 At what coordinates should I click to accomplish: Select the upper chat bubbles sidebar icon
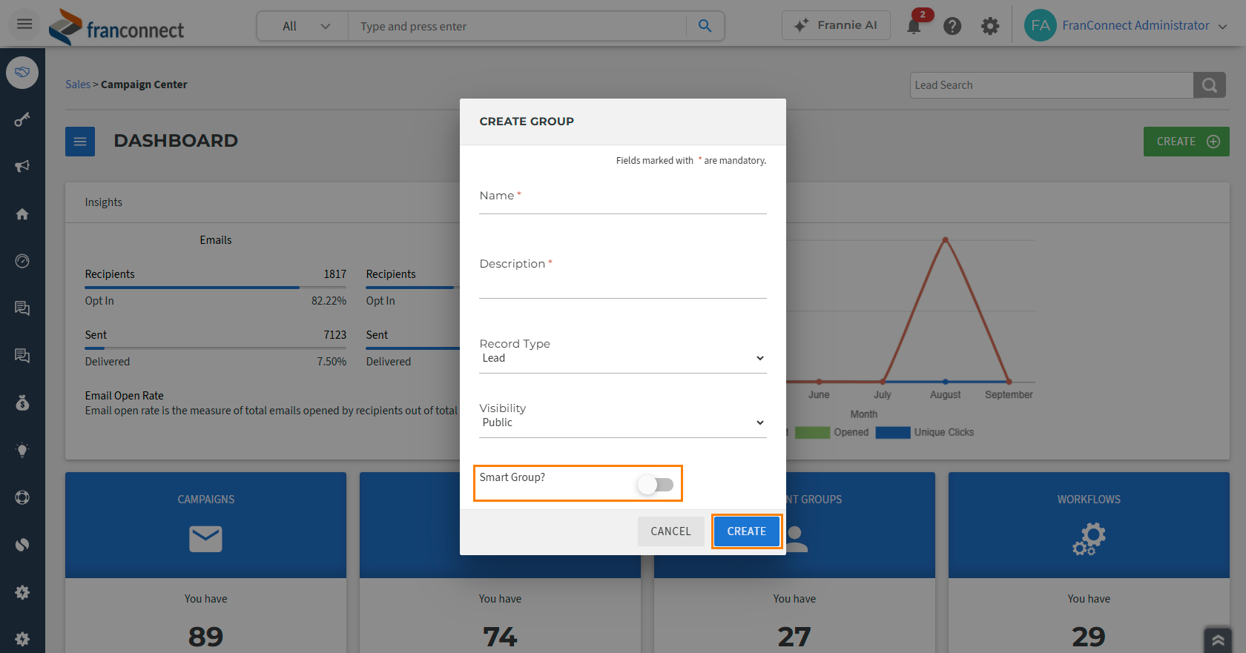(22, 308)
